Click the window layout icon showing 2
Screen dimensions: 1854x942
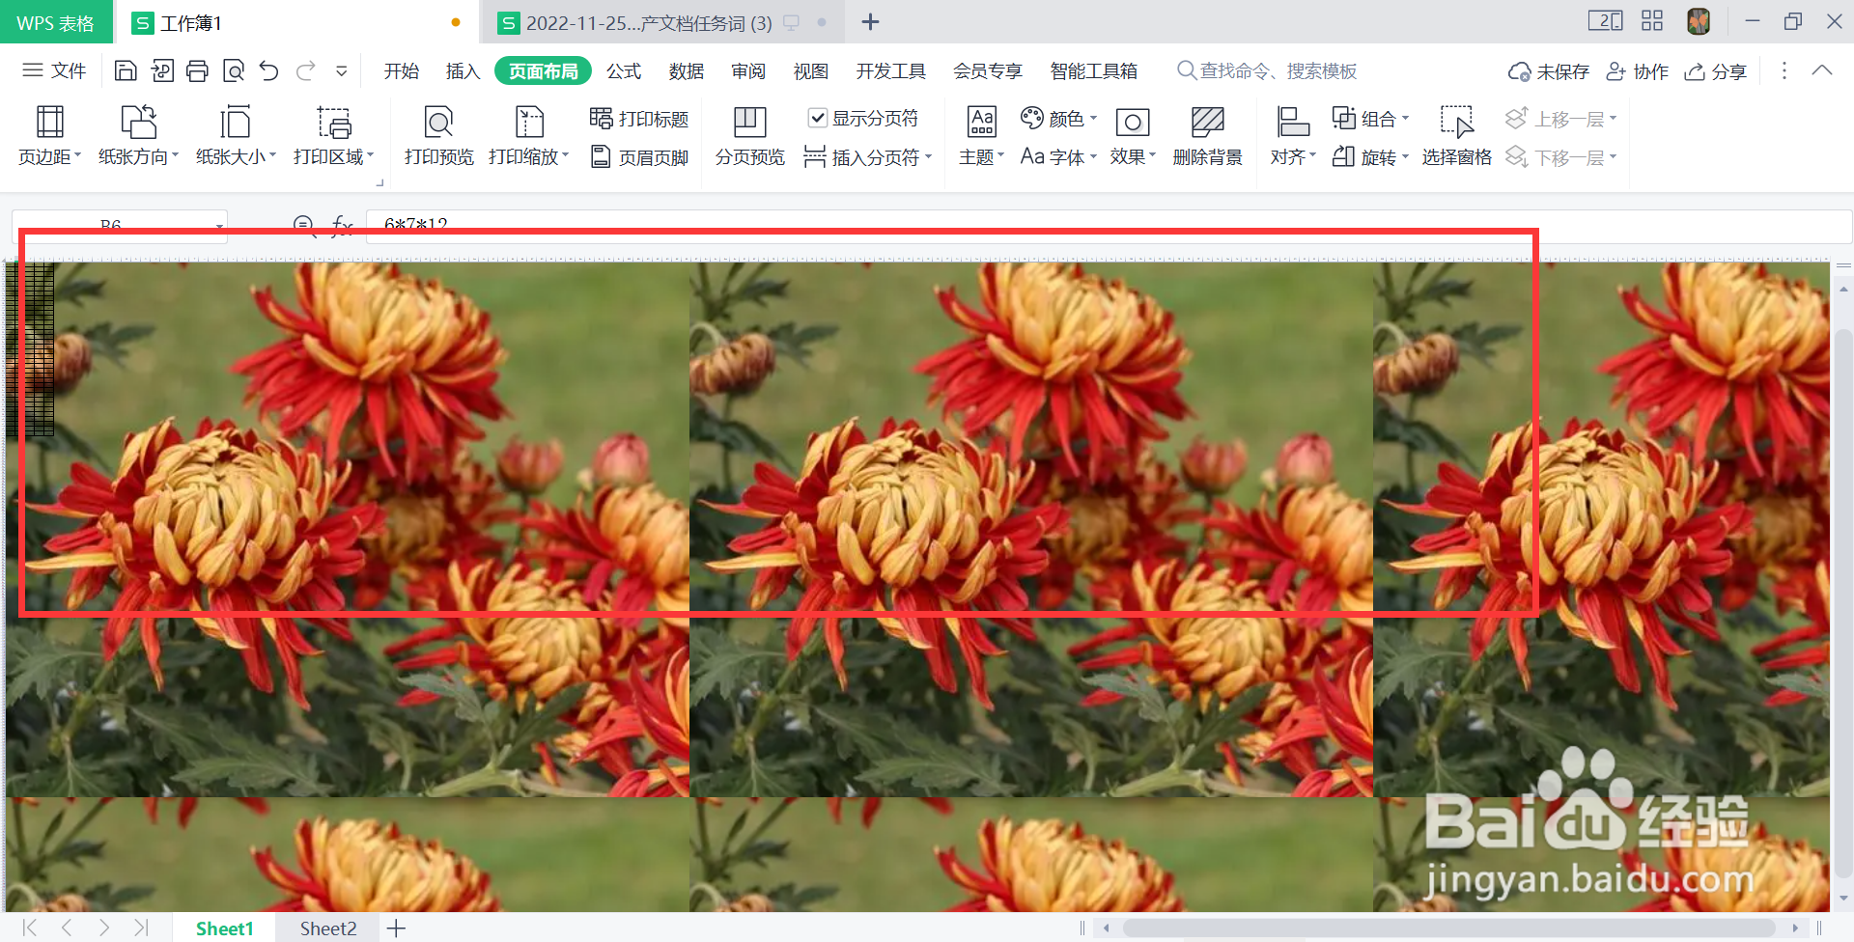pyautogui.click(x=1605, y=20)
